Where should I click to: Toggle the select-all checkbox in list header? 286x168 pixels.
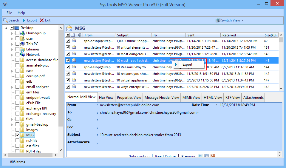click(x=68, y=35)
